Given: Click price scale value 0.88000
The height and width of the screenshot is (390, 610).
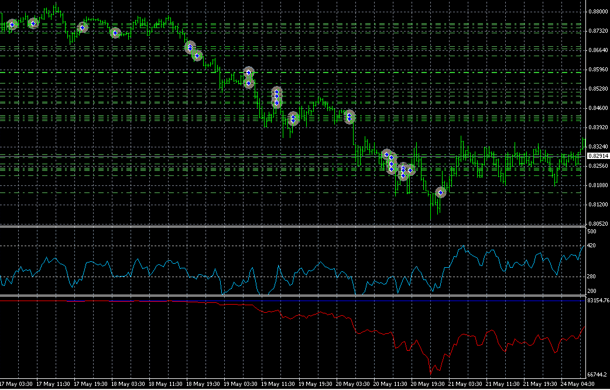Looking at the screenshot, I should tap(598, 12).
